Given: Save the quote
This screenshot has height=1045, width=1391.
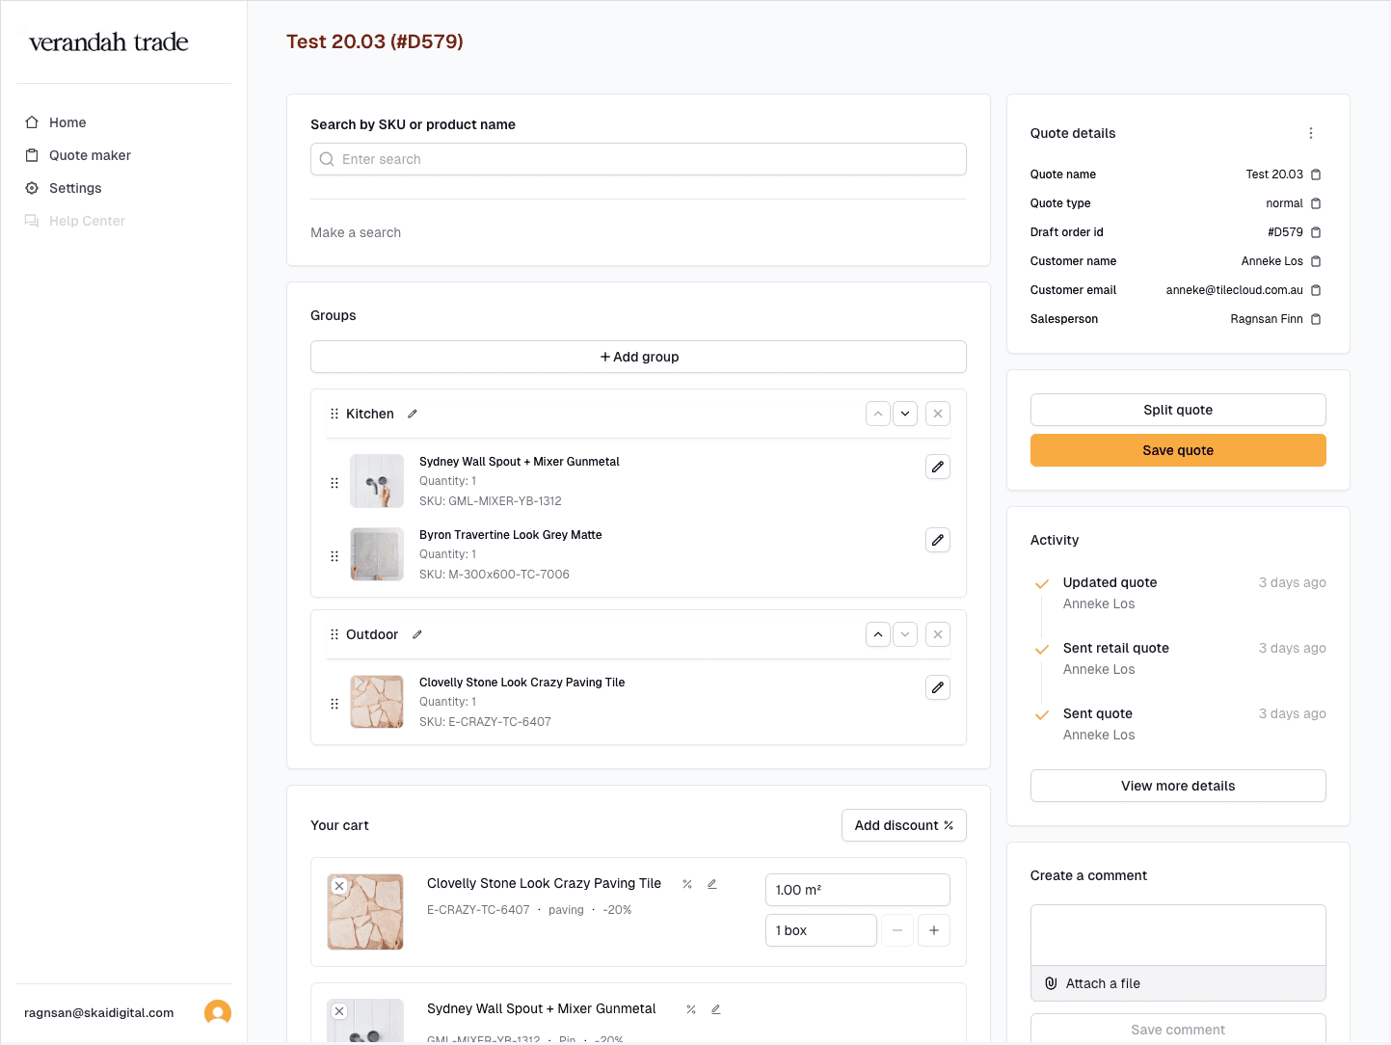Looking at the screenshot, I should 1178,450.
